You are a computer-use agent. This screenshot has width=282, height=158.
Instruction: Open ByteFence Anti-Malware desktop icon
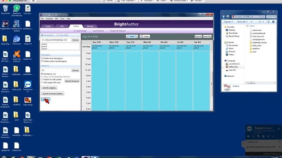pos(17,11)
